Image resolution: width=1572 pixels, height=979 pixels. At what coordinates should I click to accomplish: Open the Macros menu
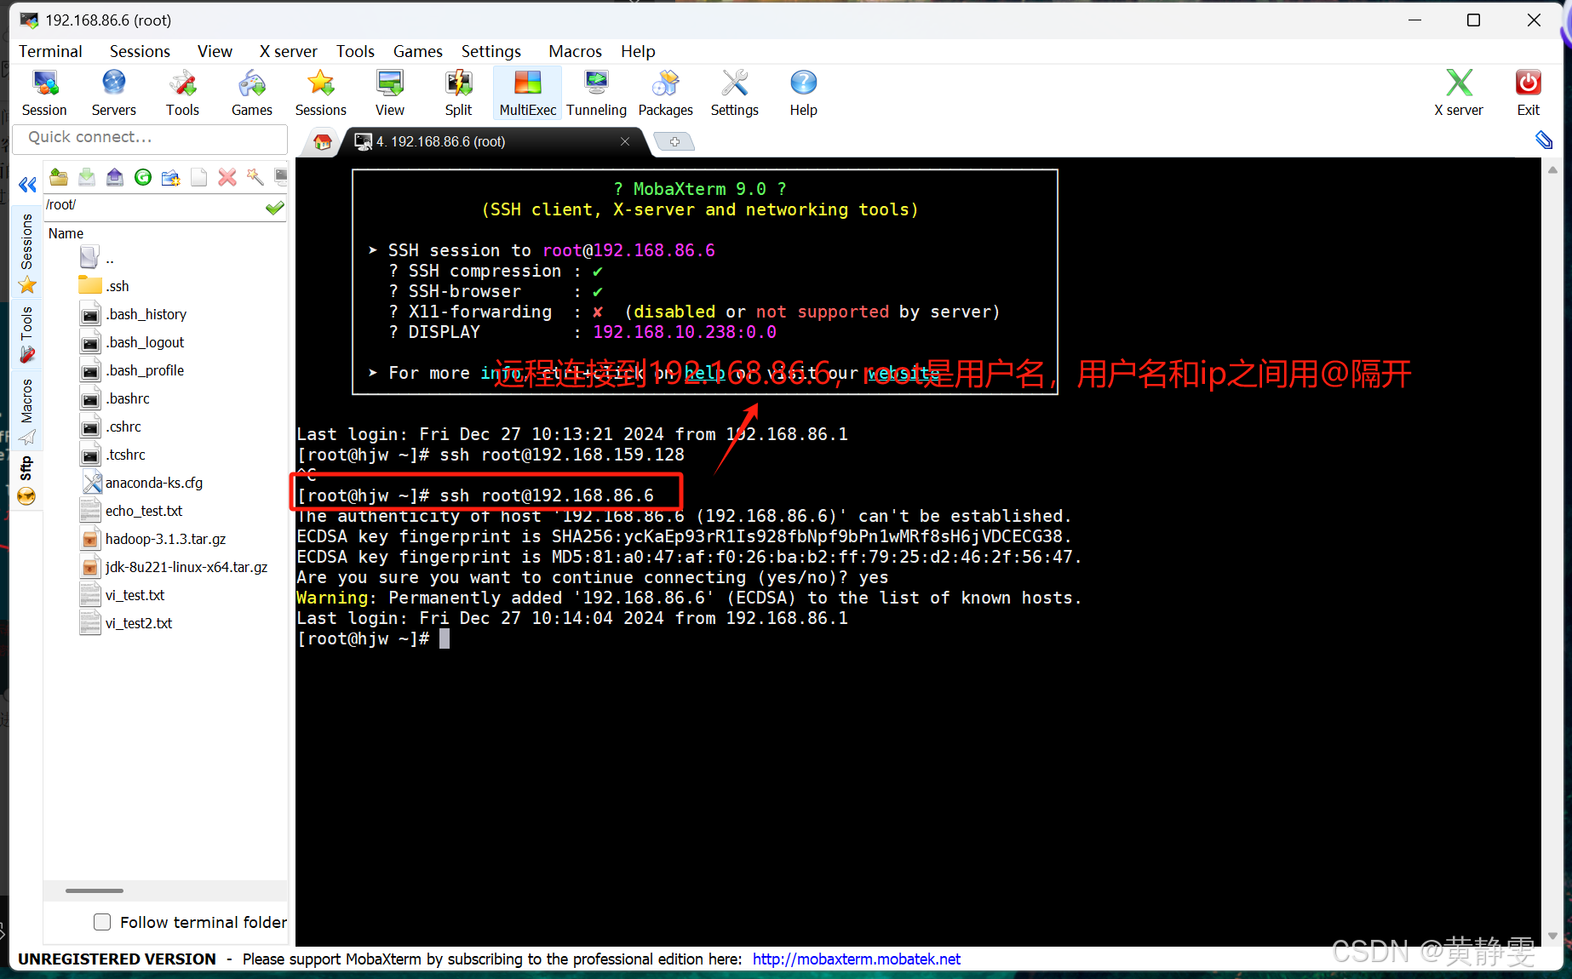tap(575, 51)
